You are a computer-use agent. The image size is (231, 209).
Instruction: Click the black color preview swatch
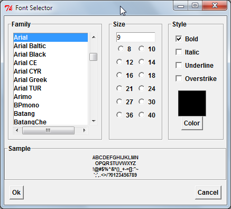(192, 103)
